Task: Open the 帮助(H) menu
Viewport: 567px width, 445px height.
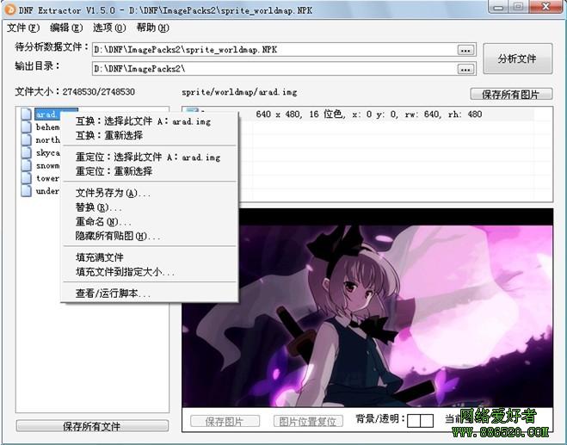Action: (x=153, y=28)
